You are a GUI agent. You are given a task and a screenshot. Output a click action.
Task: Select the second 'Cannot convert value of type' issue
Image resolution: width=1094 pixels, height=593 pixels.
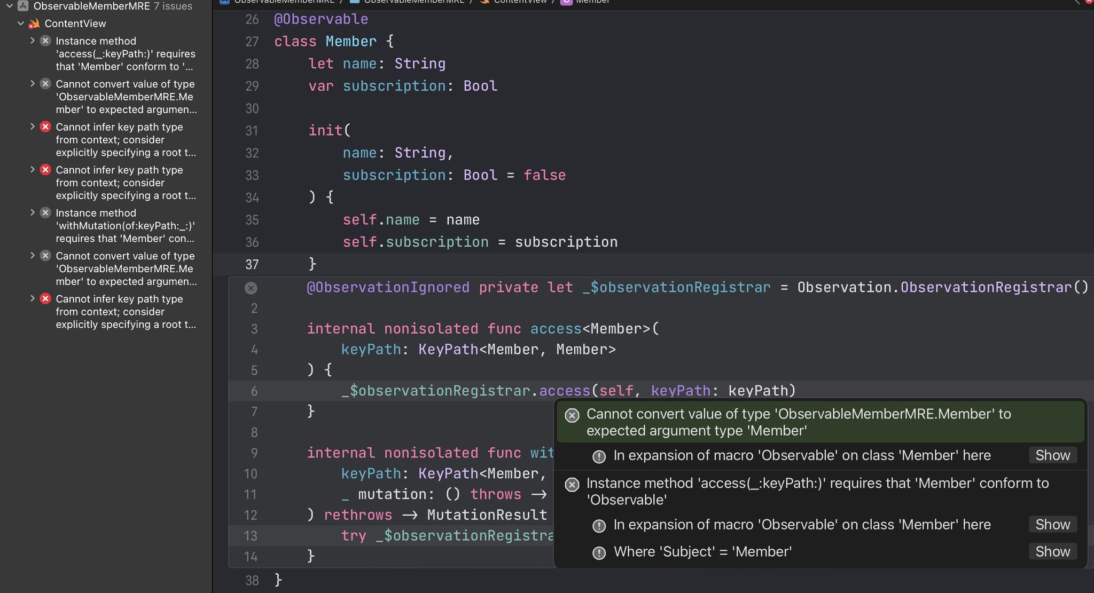[x=125, y=268]
